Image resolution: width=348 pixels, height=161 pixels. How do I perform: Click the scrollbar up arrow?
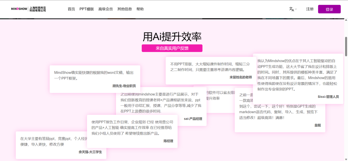click(x=346, y=20)
